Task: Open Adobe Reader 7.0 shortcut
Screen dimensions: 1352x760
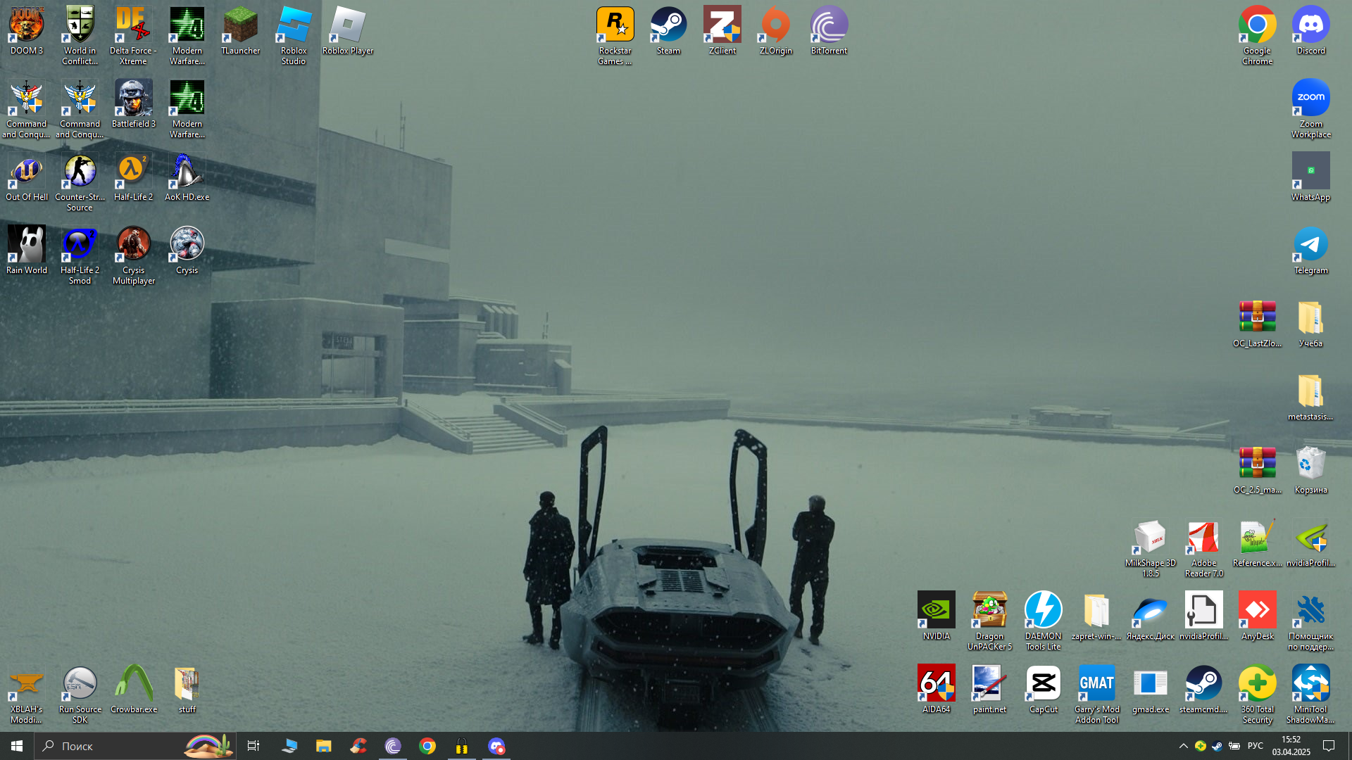Action: pos(1203,549)
